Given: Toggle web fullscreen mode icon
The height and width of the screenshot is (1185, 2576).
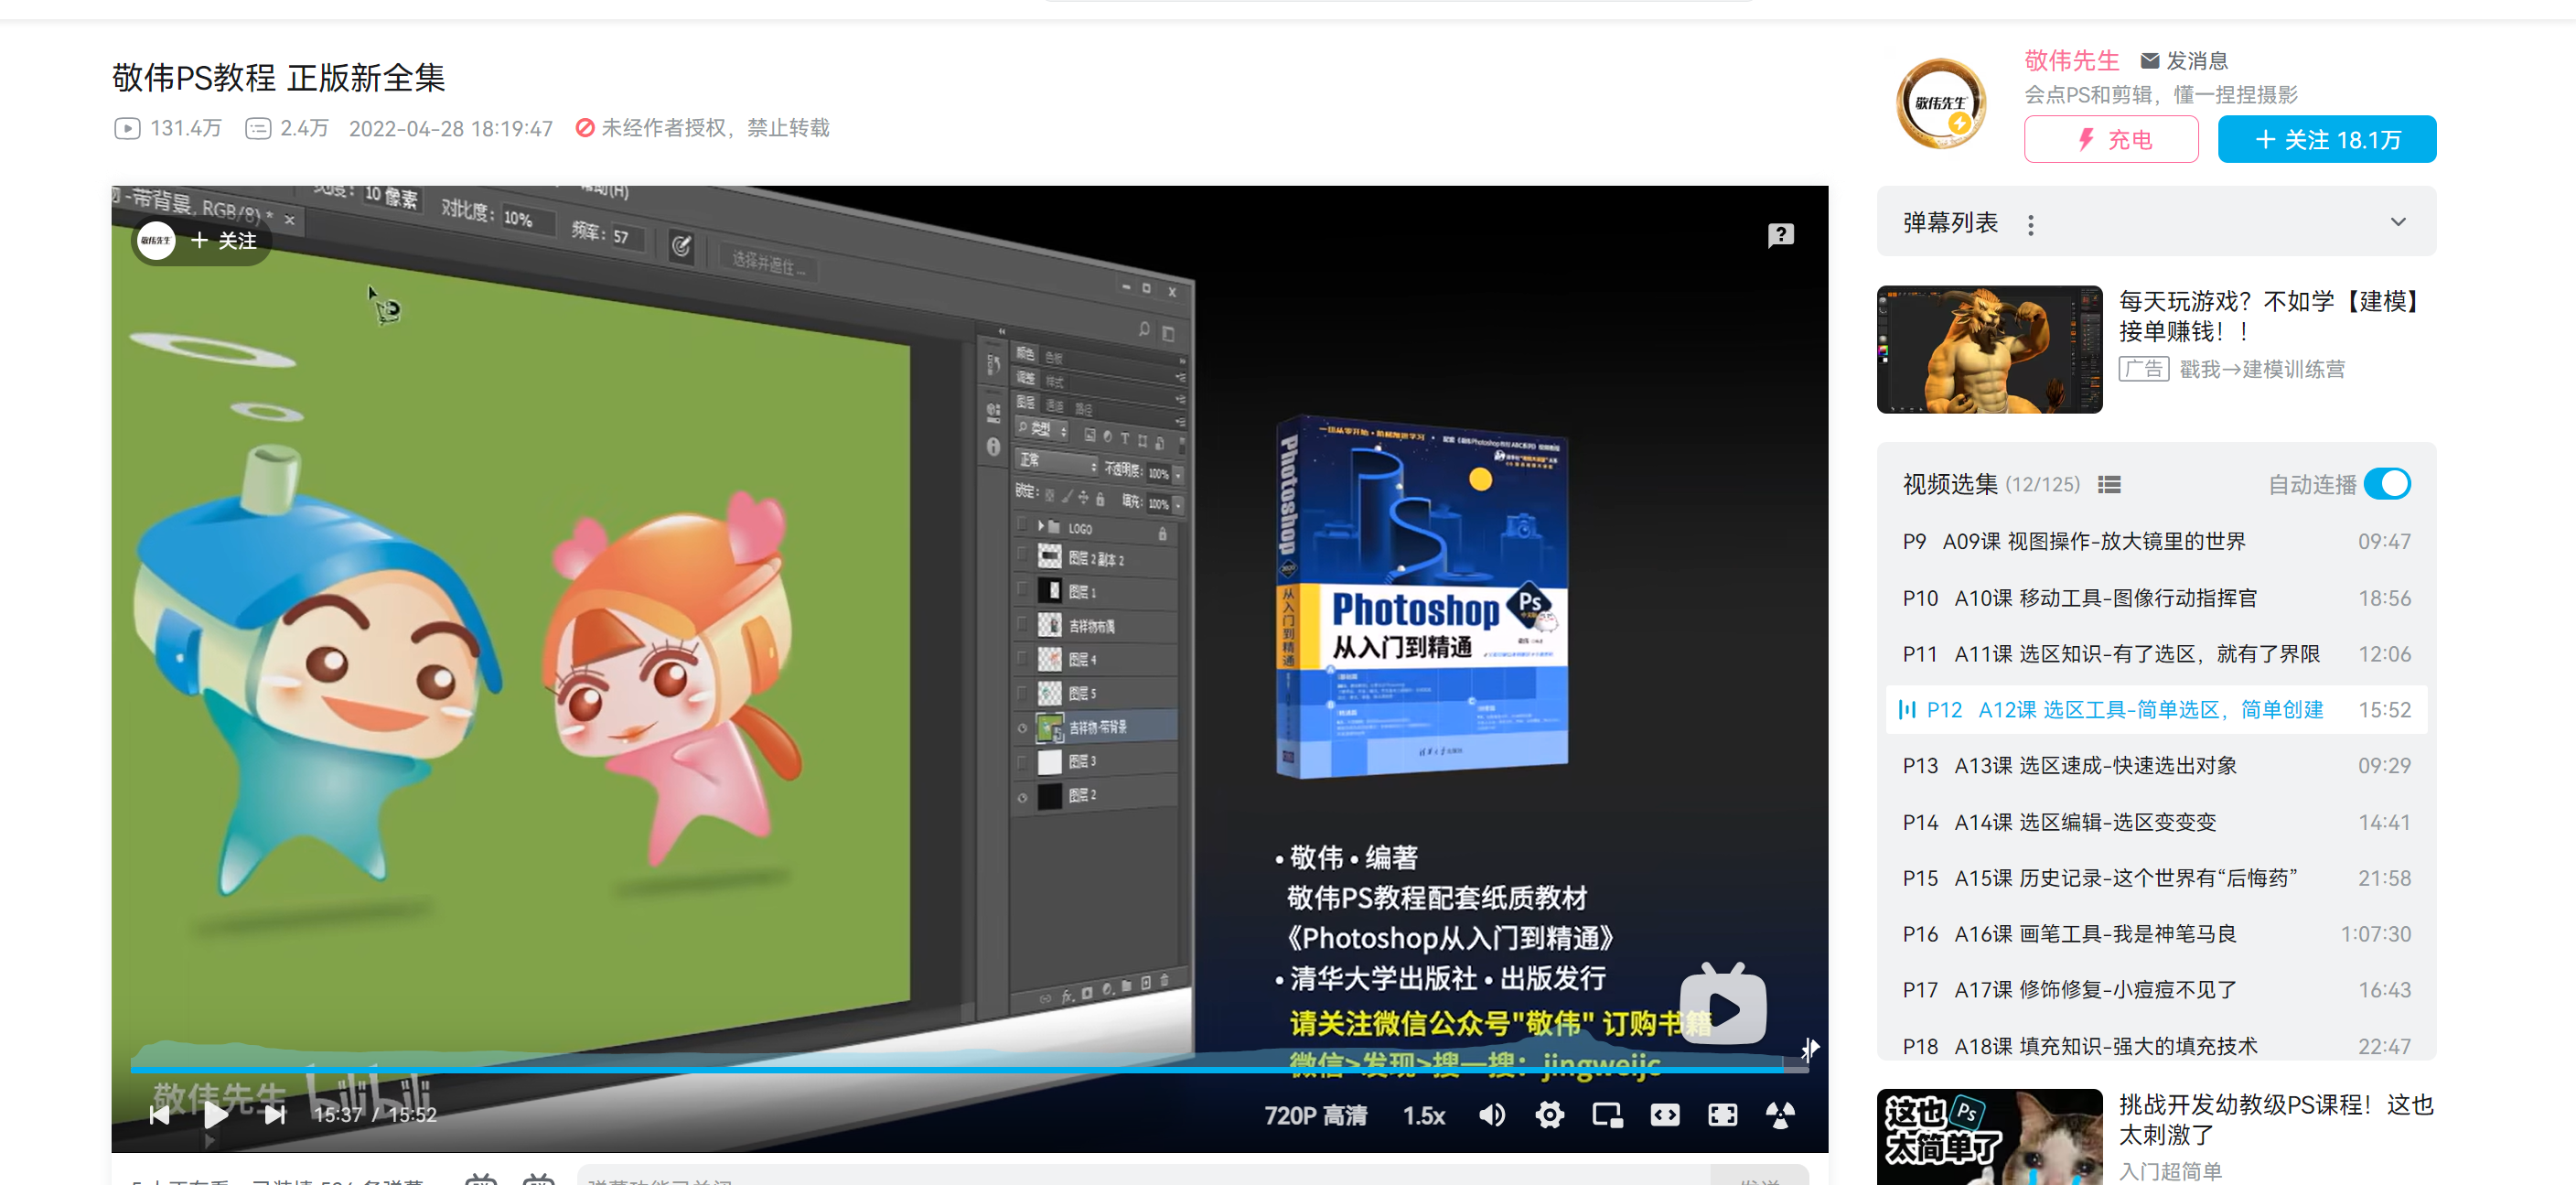Looking at the screenshot, I should point(1722,1114).
